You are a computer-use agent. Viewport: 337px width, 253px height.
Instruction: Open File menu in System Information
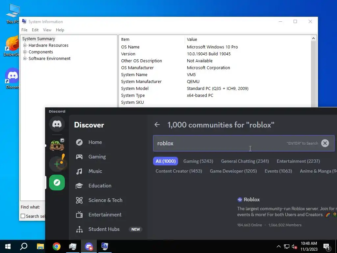[24, 30]
